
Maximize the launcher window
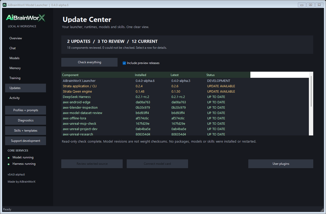(x=310, y=5)
